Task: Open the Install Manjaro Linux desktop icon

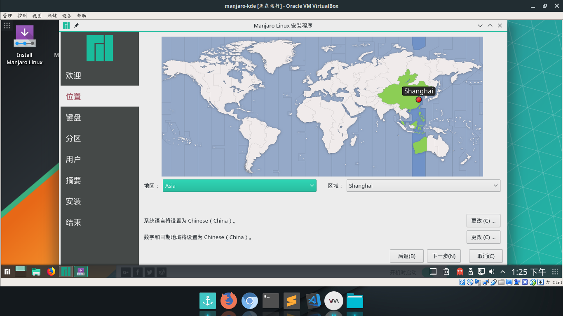Action: point(24,44)
